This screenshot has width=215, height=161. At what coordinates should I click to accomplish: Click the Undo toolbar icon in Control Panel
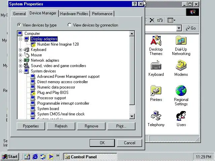tap(160, 20)
